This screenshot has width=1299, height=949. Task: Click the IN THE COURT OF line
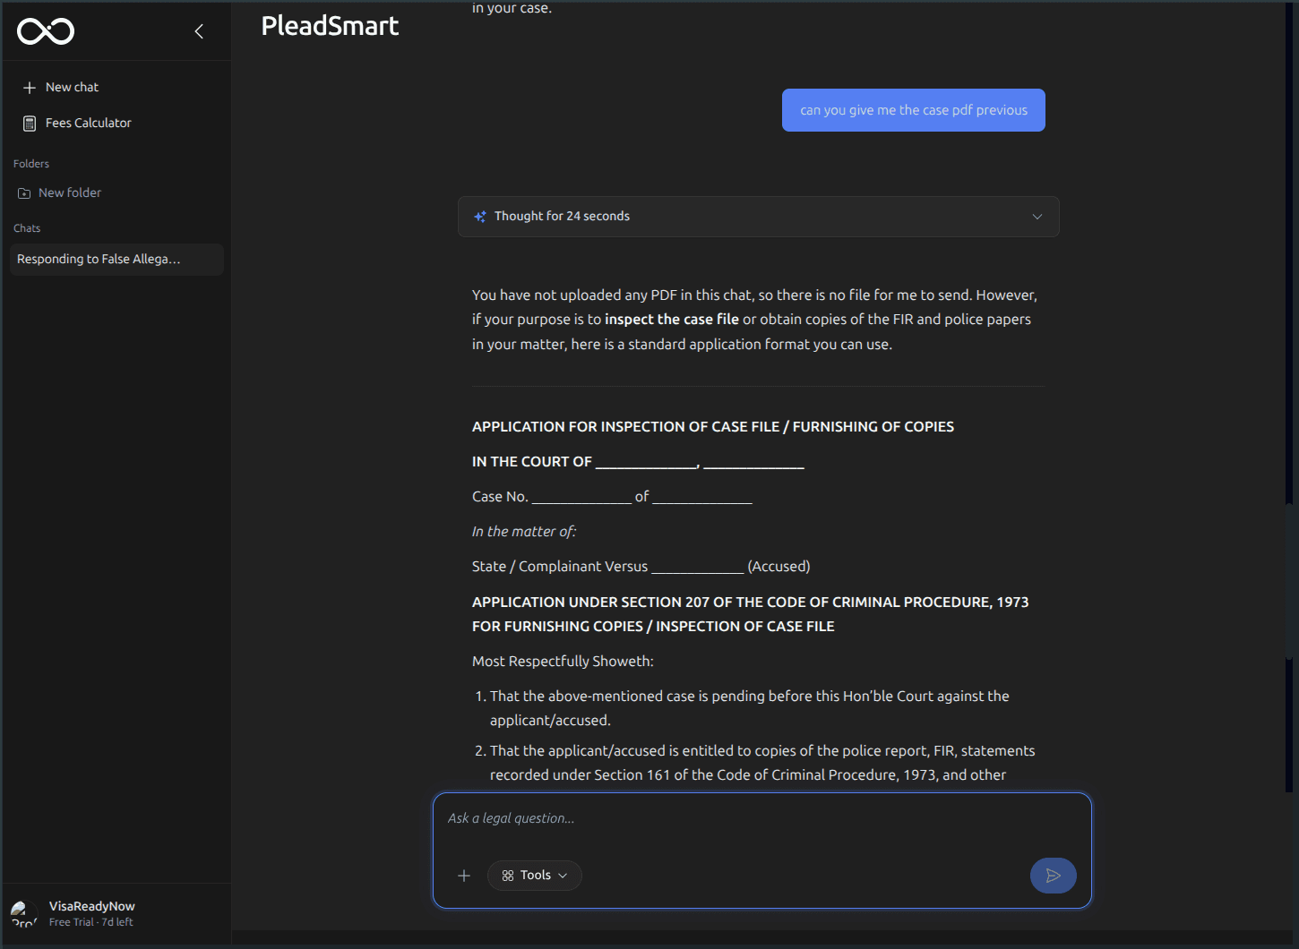click(638, 462)
